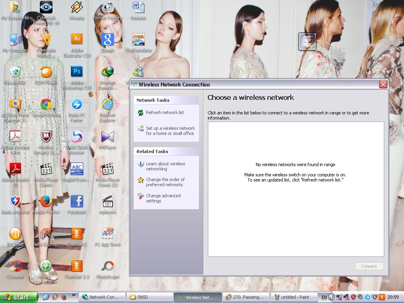Click the empty wireless network list area
This screenshot has height=303, width=404.
tap(296, 189)
